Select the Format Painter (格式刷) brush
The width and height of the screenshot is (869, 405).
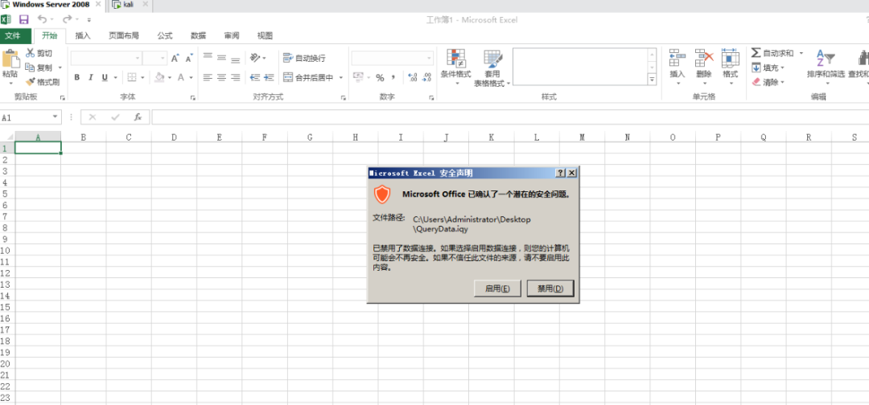[30, 82]
